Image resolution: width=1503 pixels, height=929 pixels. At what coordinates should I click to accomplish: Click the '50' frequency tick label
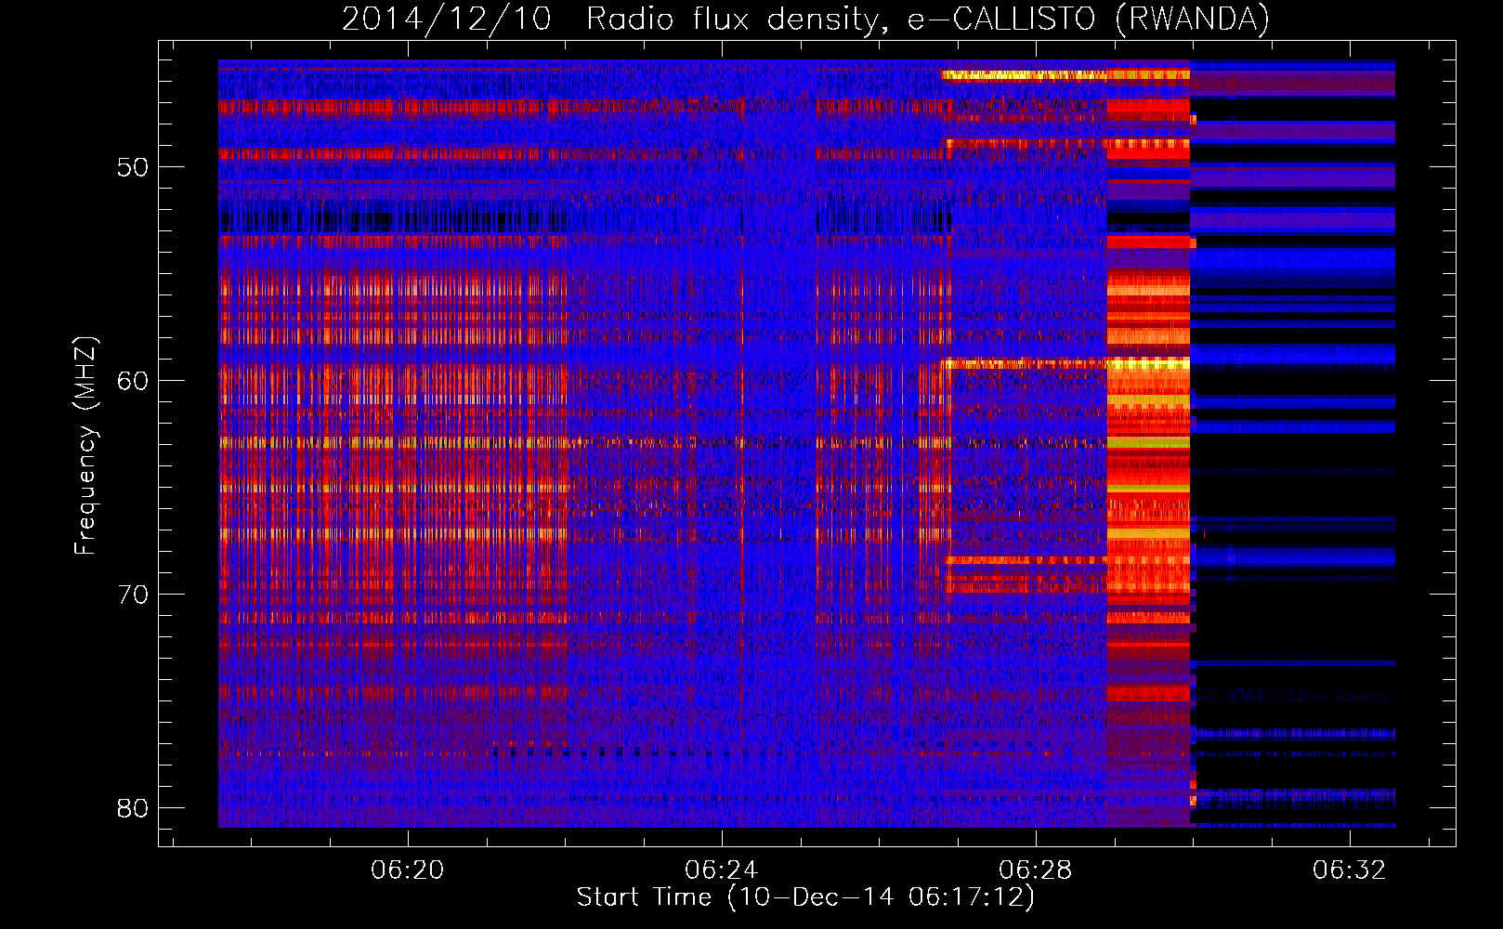coord(133,167)
